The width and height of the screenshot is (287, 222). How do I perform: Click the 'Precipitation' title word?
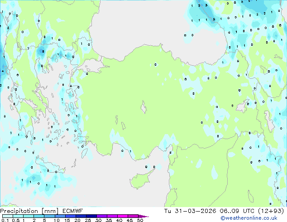[x=19, y=211]
